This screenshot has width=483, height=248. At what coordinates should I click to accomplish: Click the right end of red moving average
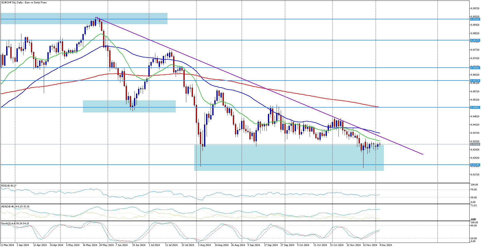pos(378,107)
